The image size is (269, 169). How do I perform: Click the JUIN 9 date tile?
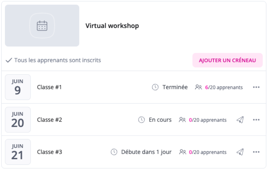18,87
